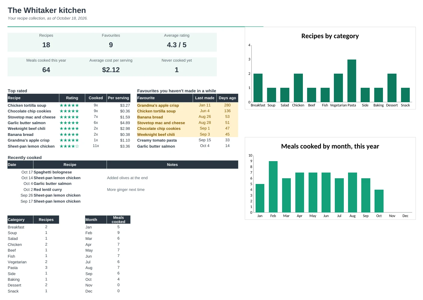Select the Last made column header
This screenshot has width=423, height=300.
pos(205,98)
